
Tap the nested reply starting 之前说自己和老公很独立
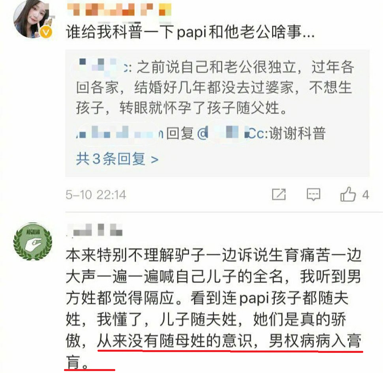click(x=215, y=87)
